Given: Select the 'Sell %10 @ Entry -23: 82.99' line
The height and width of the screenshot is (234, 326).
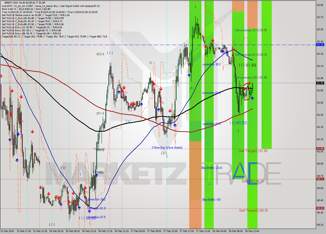Looking at the screenshot, I should pos(32,27).
